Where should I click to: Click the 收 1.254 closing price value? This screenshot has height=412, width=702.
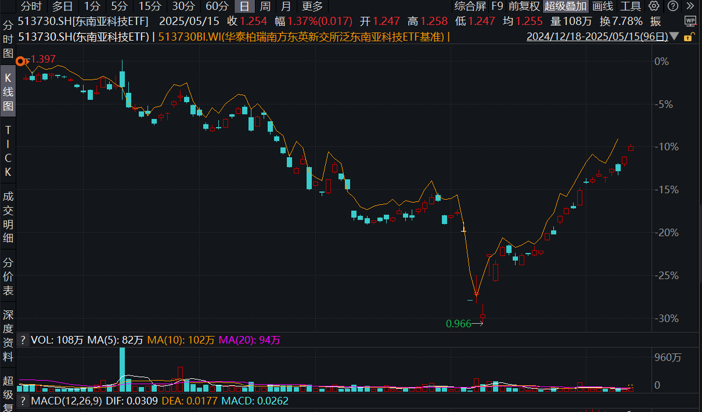click(247, 21)
